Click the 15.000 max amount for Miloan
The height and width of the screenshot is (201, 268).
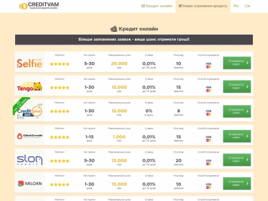119,184
